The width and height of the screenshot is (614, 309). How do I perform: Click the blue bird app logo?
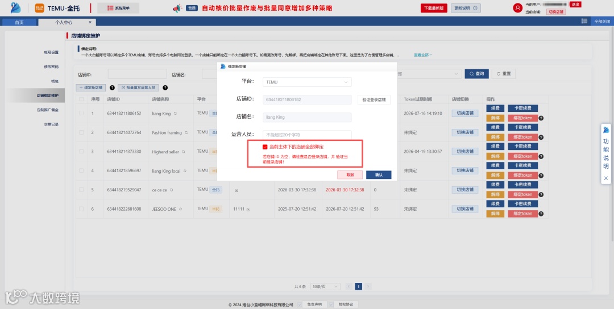[x=16, y=7]
